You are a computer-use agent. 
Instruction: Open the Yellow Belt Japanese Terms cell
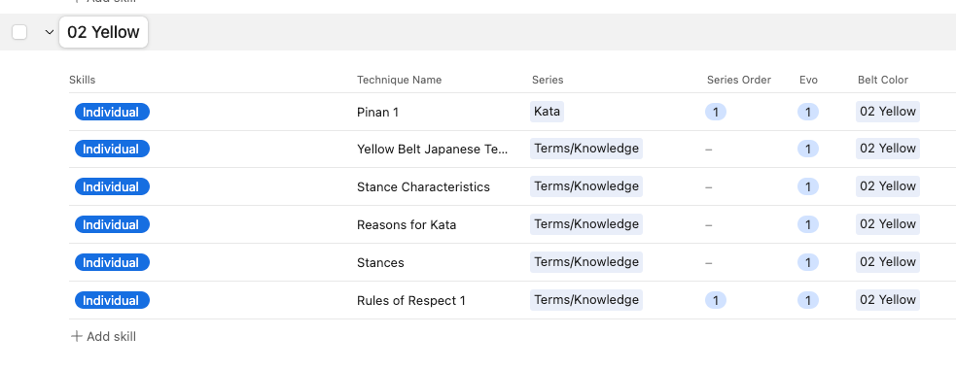click(432, 150)
